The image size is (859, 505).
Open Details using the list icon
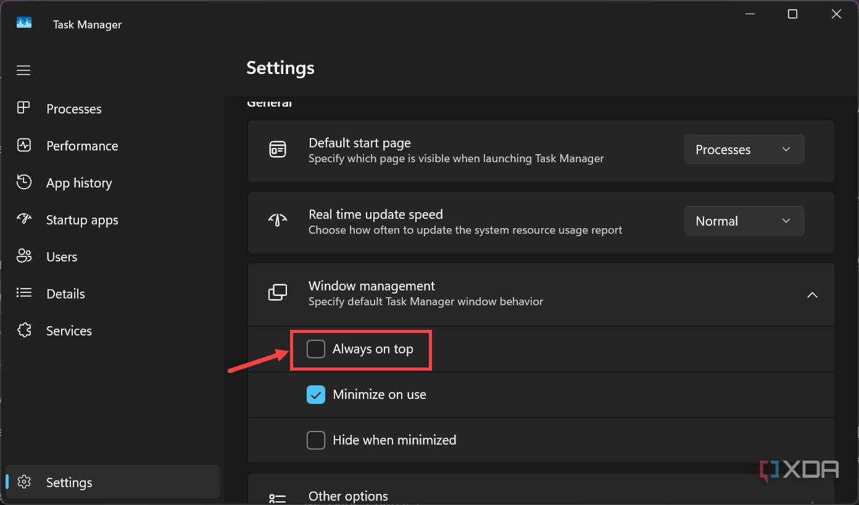coord(23,294)
